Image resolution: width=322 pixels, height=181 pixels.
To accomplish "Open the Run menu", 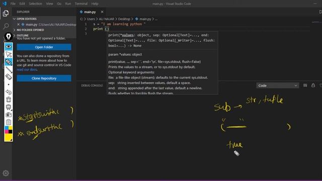I will (68, 4).
